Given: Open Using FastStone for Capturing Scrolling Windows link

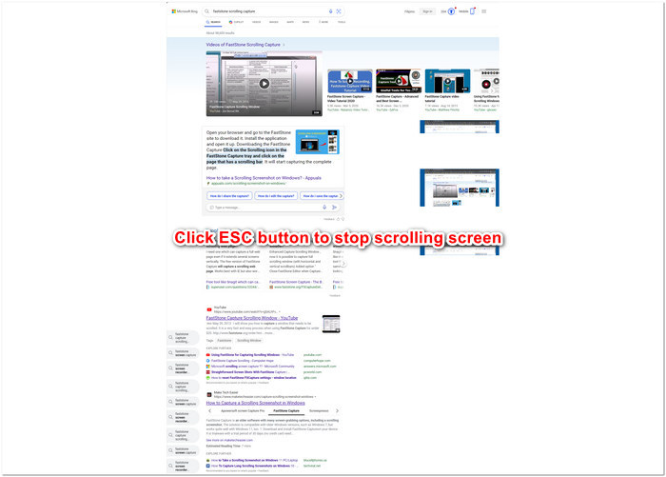Looking at the screenshot, I should pyautogui.click(x=252, y=354).
